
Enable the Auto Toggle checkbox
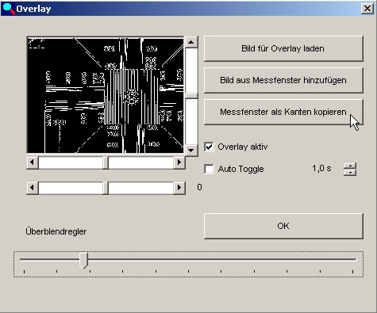(x=209, y=169)
